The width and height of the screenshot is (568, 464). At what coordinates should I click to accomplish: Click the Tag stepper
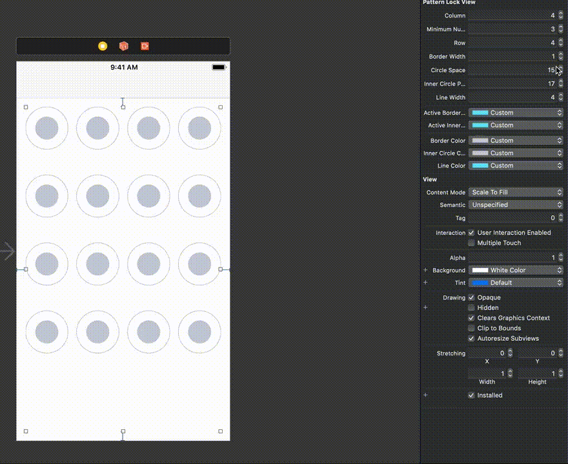coord(561,218)
